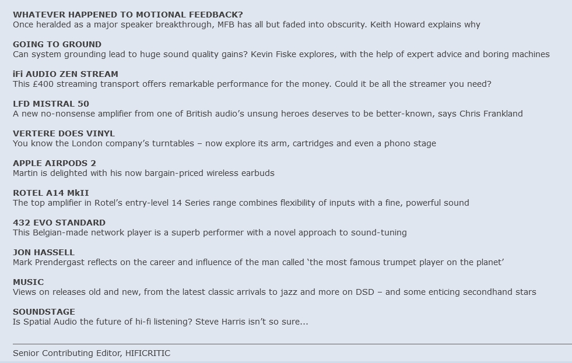Select the £400 streaming transport description
Viewport: 572px width, 363px height.
[x=252, y=84]
